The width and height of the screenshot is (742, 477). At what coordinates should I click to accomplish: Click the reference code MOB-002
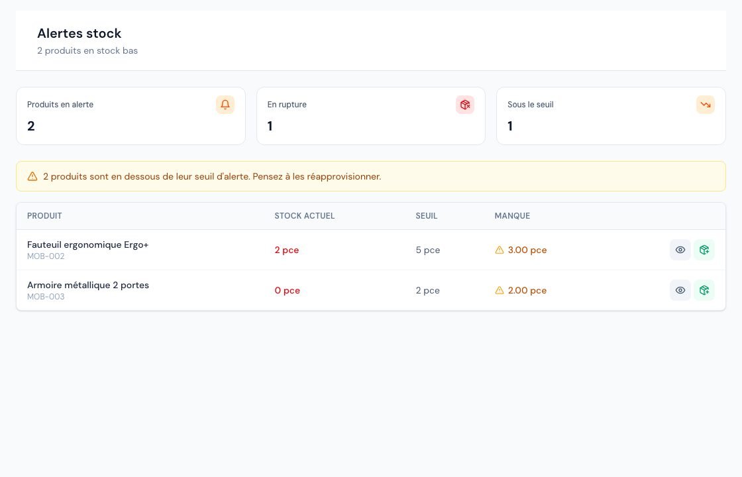tap(46, 256)
